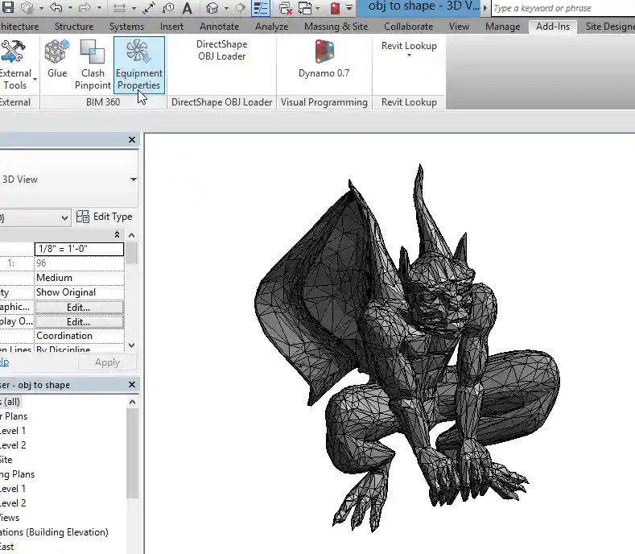Click the Undo arrow in quick access toolbar
635x554 pixels.
pyautogui.click(x=56, y=9)
